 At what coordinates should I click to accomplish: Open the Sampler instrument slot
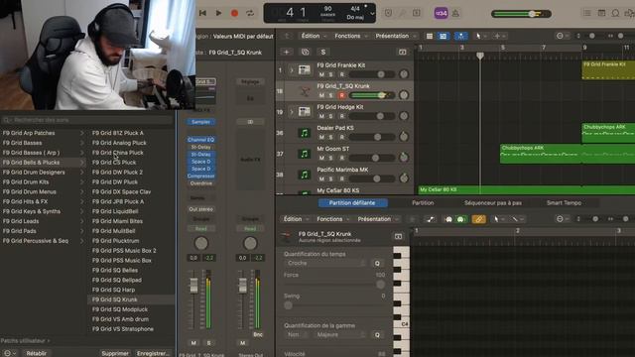coord(200,122)
